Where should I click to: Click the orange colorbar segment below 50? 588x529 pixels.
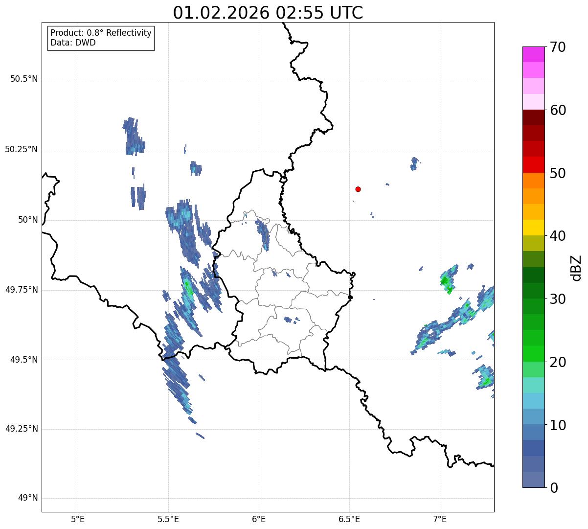(x=533, y=181)
